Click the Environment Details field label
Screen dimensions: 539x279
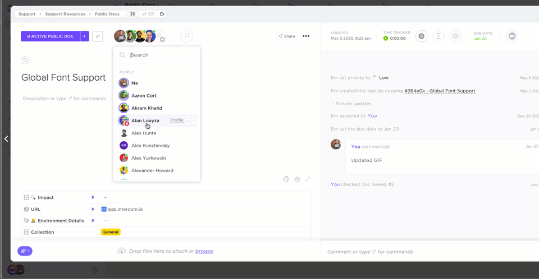click(61, 221)
